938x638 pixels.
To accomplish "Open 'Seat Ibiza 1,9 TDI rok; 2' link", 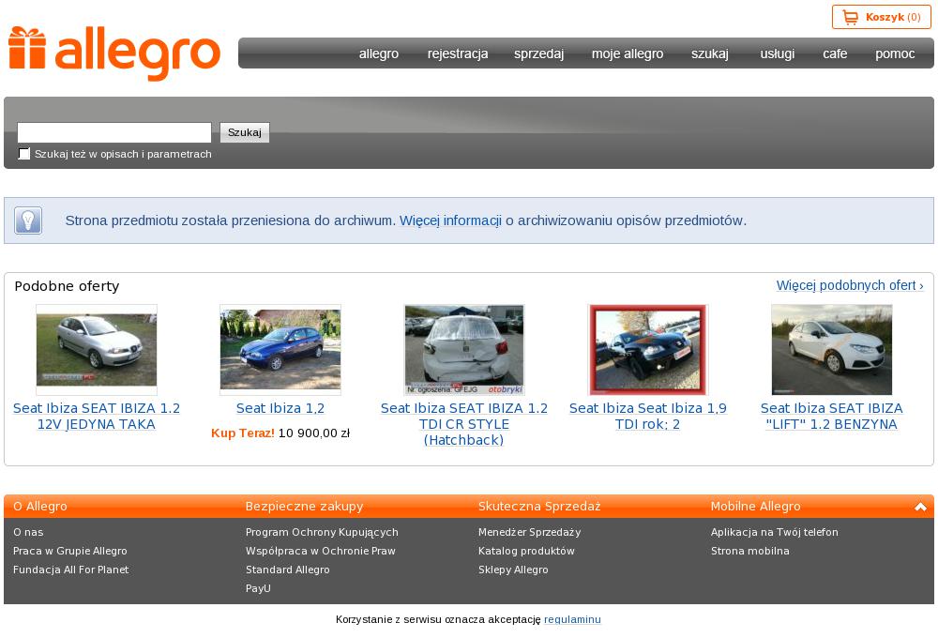I will click(x=648, y=416).
